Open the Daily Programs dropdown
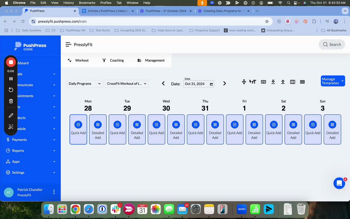This screenshot has height=219, width=350. tap(85, 84)
